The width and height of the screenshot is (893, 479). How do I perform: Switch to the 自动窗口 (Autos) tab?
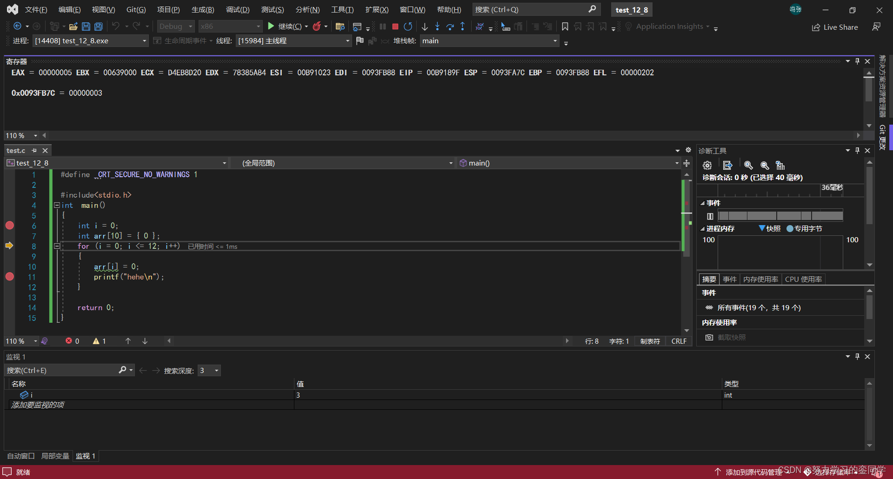click(21, 456)
